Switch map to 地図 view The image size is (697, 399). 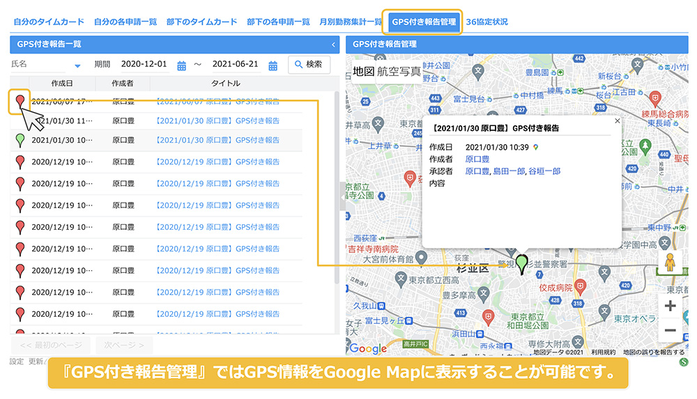pyautogui.click(x=363, y=71)
